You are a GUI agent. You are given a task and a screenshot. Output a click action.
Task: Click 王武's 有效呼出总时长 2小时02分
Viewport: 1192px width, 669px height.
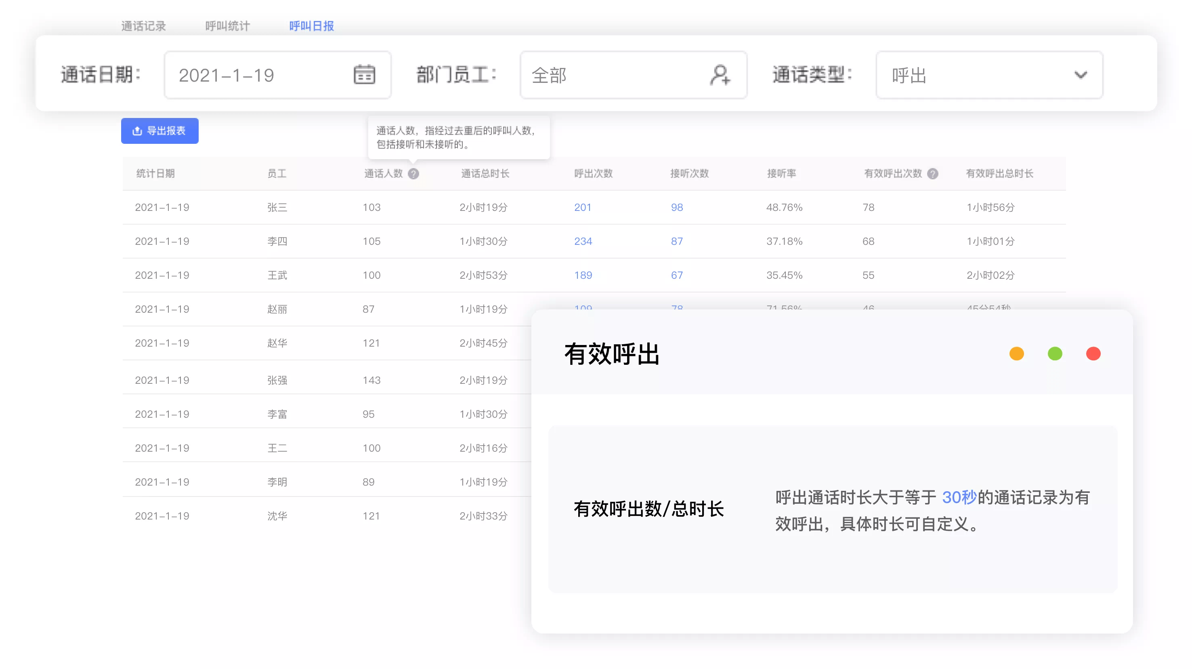[x=991, y=275]
